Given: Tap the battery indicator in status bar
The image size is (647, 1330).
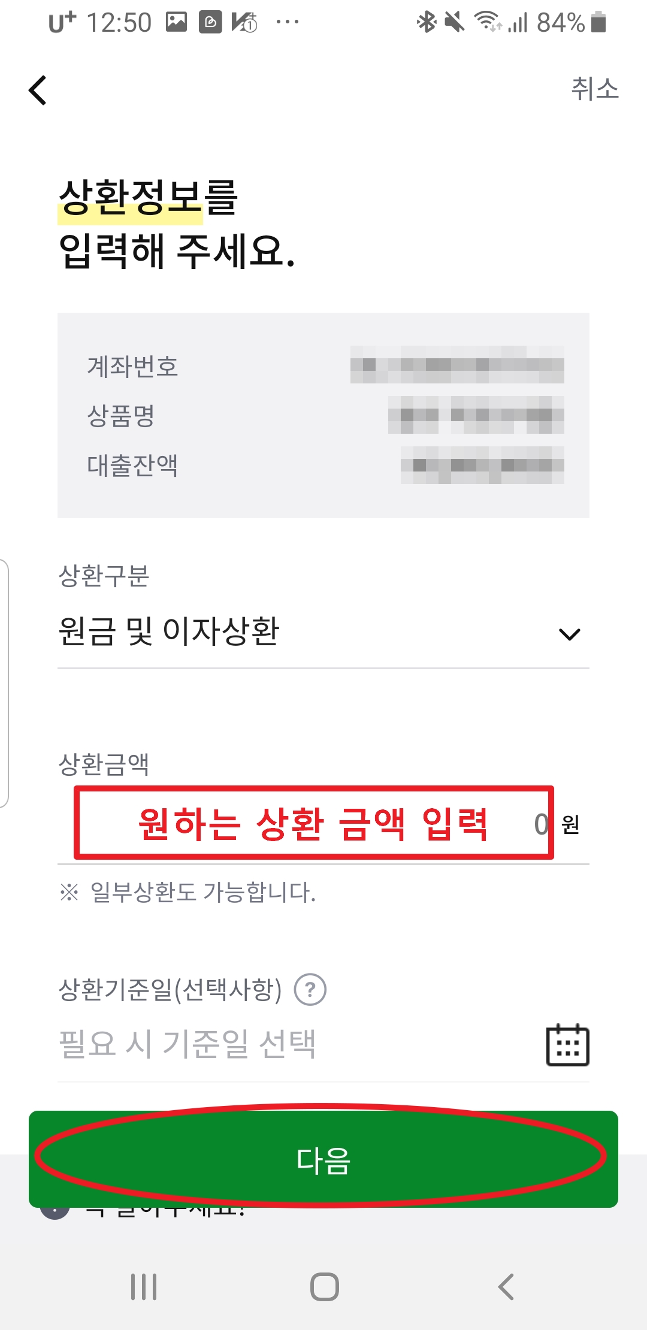Looking at the screenshot, I should pos(598,22).
